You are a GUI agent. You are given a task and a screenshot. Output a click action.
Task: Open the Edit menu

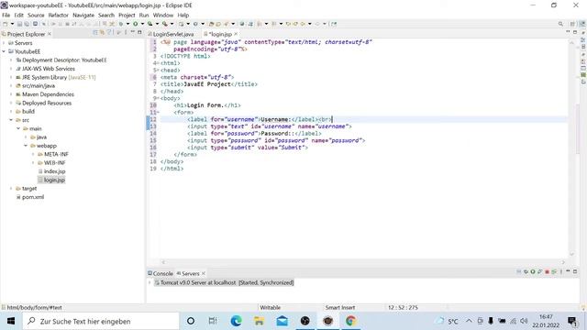point(18,15)
